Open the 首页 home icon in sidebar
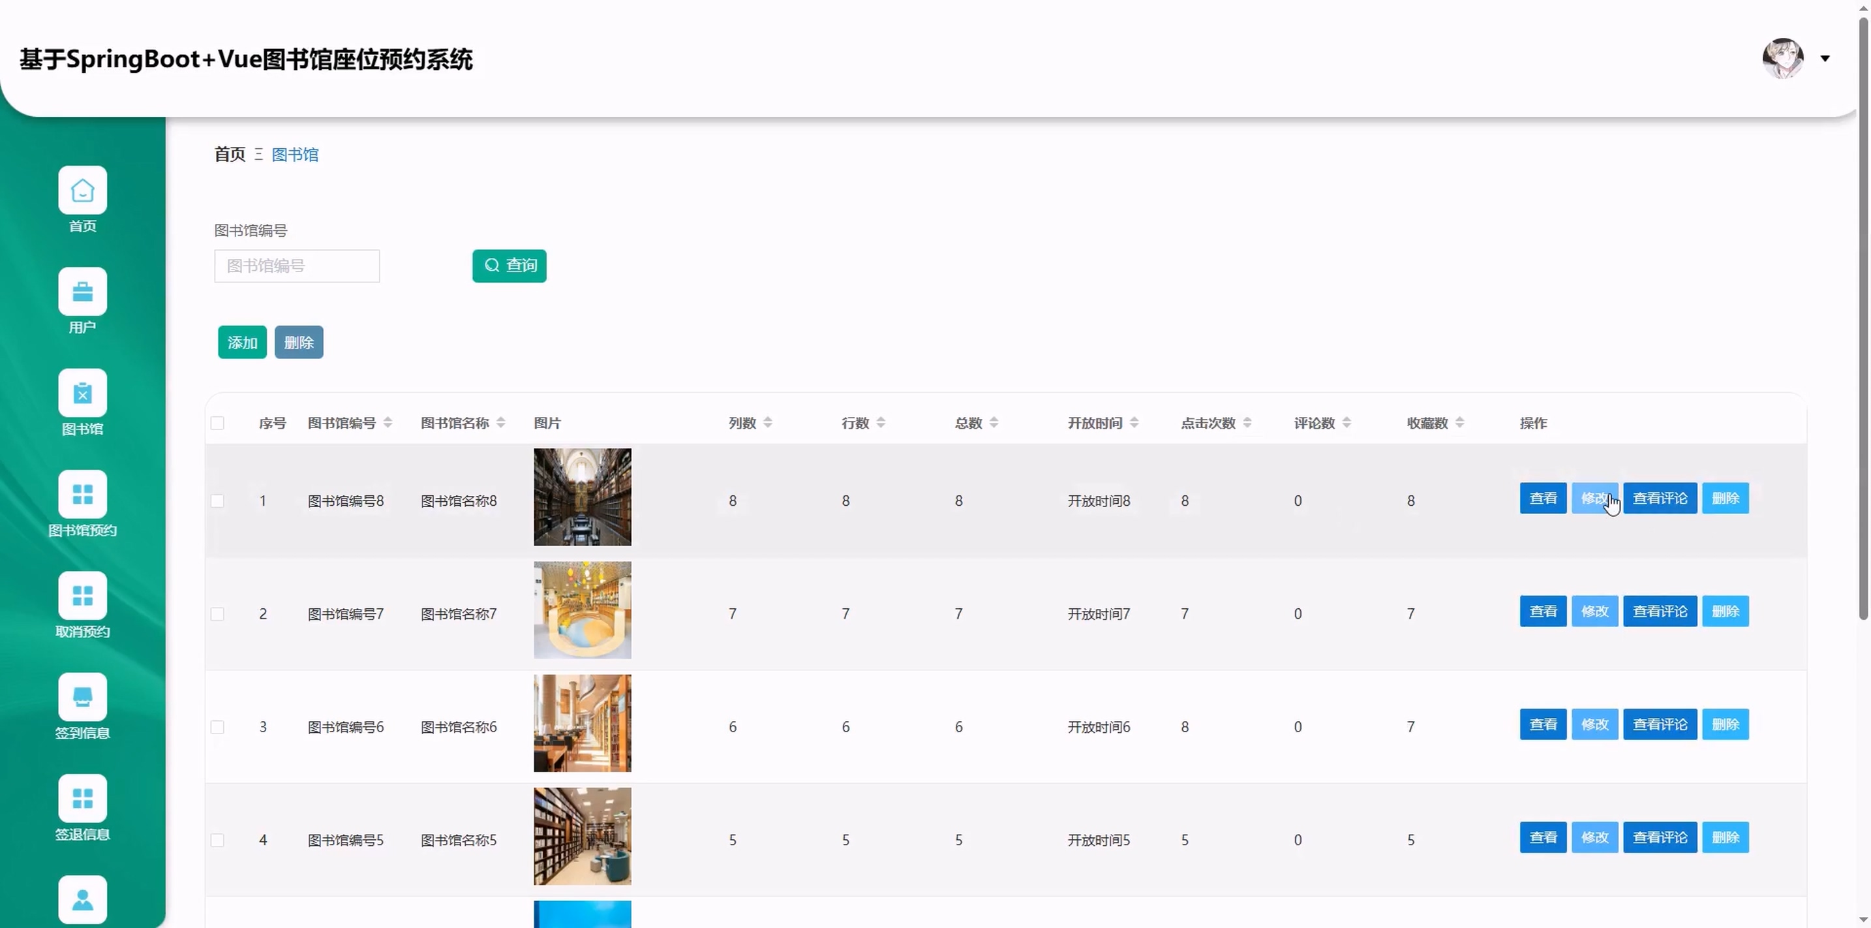This screenshot has height=928, width=1871. [x=82, y=191]
